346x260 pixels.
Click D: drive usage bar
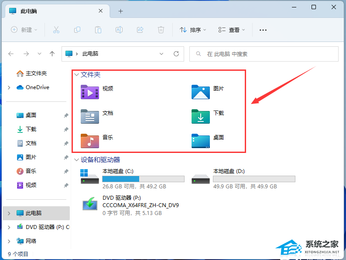254,179
